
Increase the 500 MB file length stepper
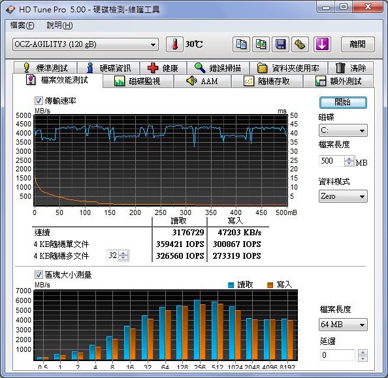(349, 159)
